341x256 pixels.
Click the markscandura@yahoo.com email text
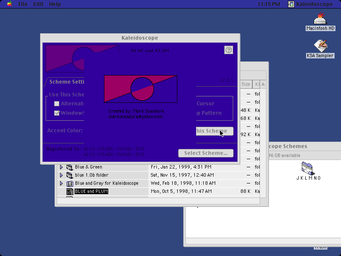click(x=136, y=116)
